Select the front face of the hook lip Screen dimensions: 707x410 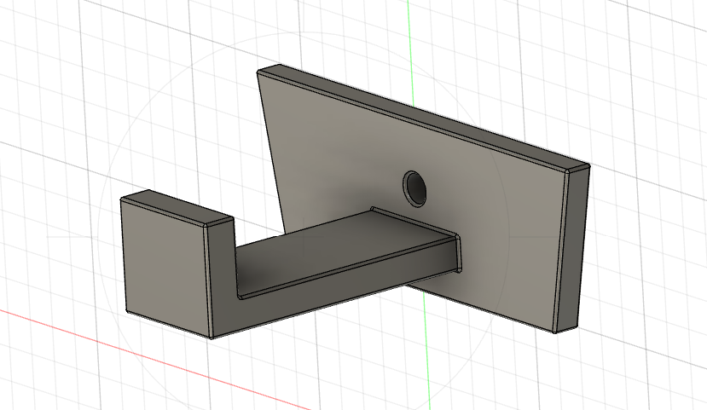167,267
